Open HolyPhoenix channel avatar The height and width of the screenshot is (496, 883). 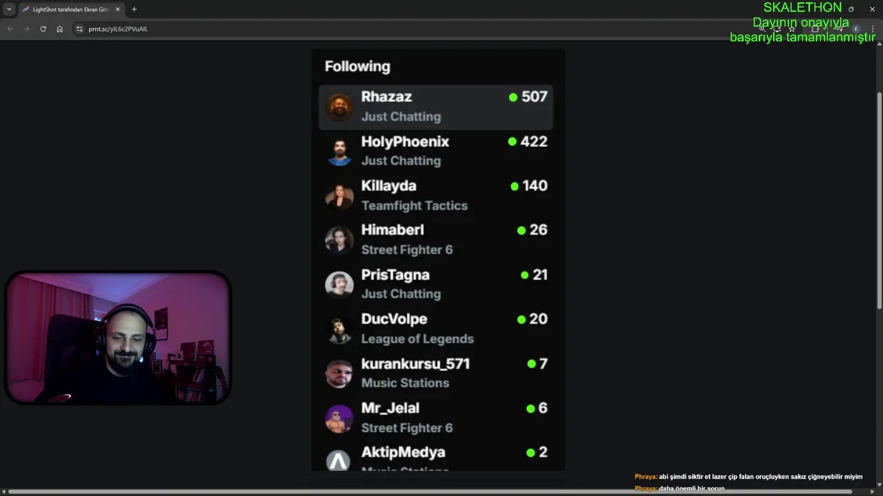pyautogui.click(x=339, y=151)
